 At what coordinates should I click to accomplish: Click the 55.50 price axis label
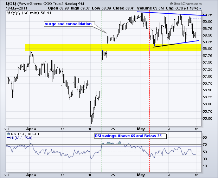pos(207,119)
